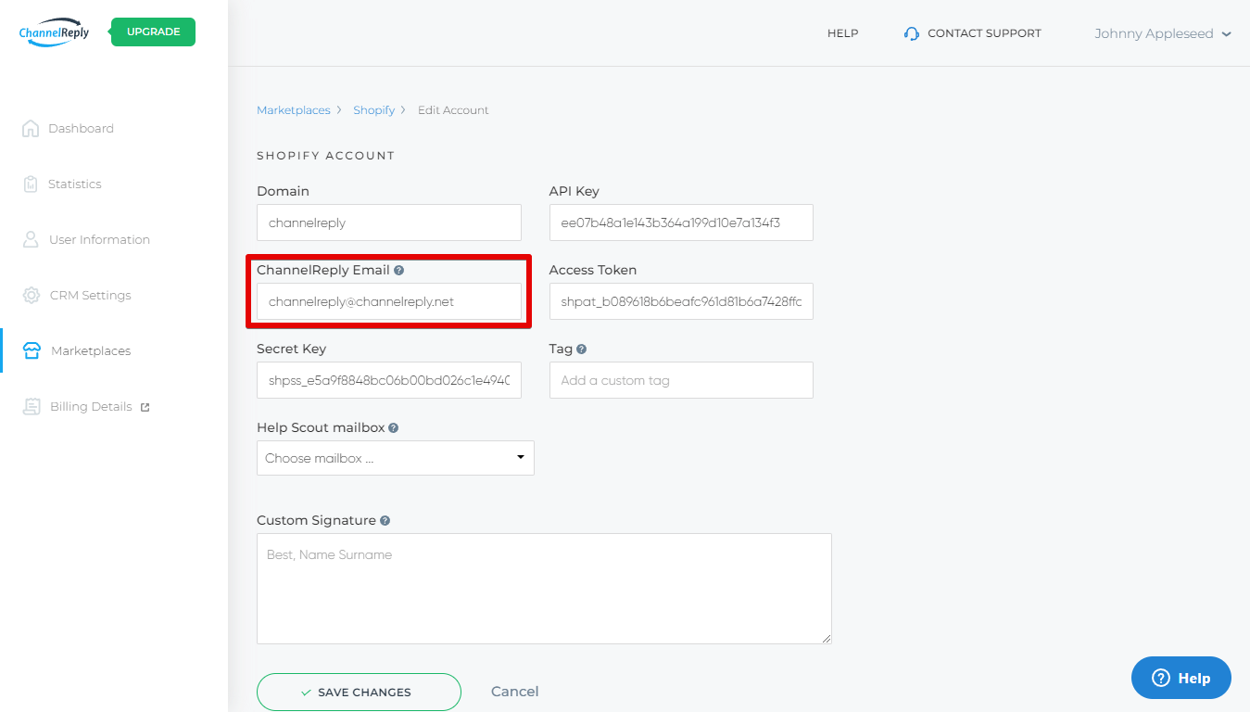Click the CRM Settings gear icon
This screenshot has height=712, width=1250.
click(32, 295)
